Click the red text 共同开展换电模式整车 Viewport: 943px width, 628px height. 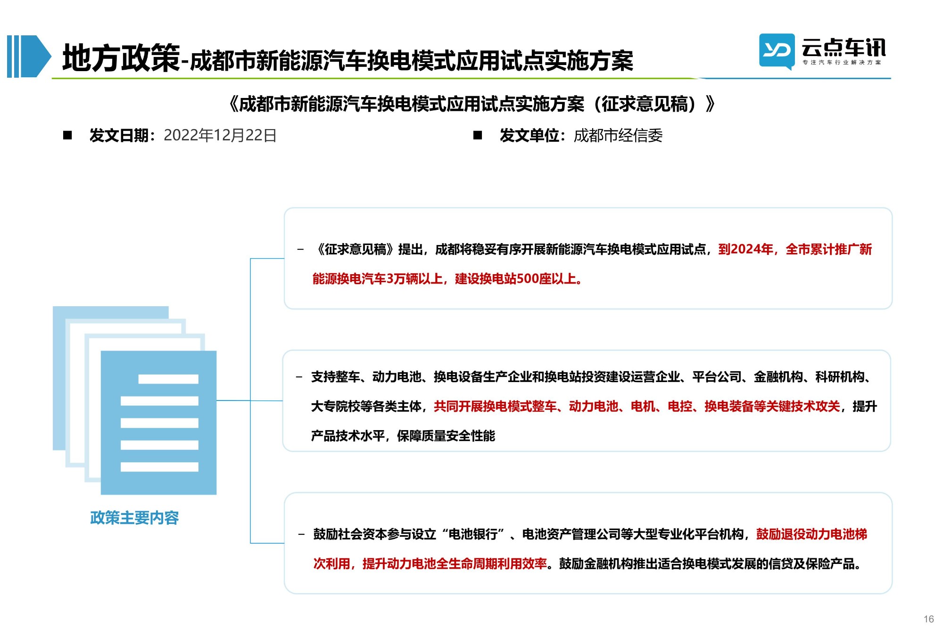pos(495,406)
